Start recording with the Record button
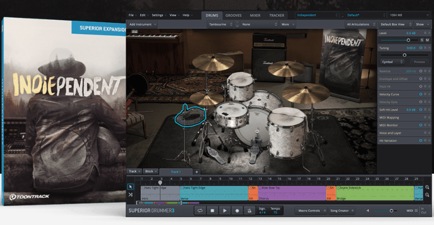 237,211
